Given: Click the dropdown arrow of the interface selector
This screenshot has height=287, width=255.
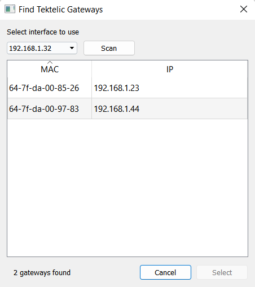Looking at the screenshot, I should pyautogui.click(x=72, y=48).
